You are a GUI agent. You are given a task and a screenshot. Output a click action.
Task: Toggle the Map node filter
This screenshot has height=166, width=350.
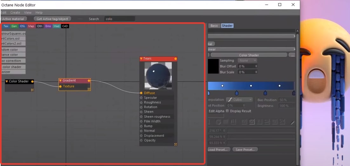[31, 26]
